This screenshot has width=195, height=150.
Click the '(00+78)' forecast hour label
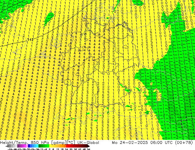[x=184, y=143]
